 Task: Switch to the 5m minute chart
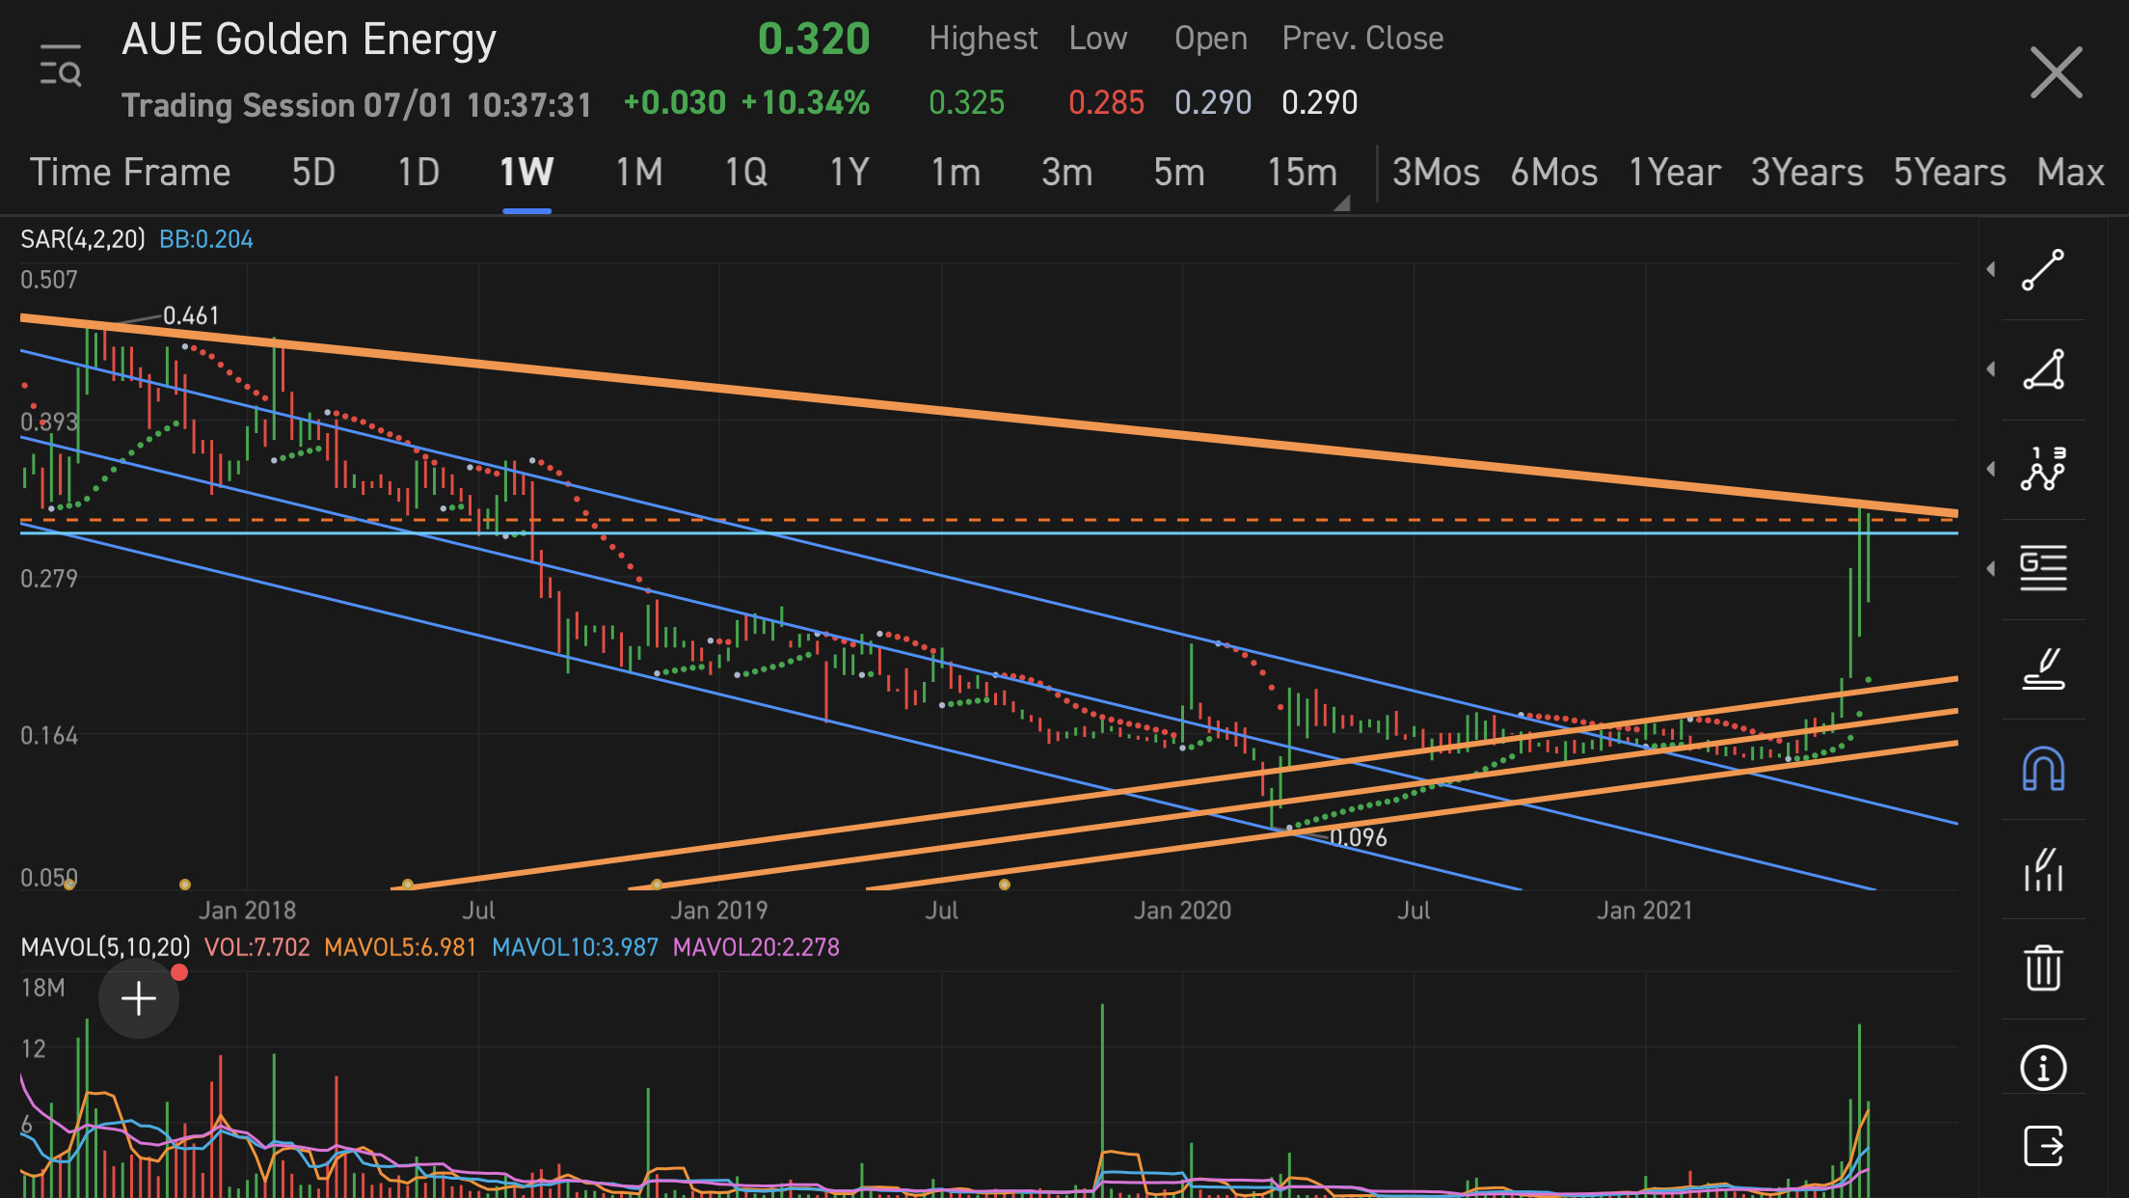point(1178,173)
